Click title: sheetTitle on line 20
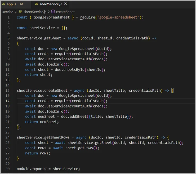This screenshot has width=196, height=174. [x=109, y=117]
